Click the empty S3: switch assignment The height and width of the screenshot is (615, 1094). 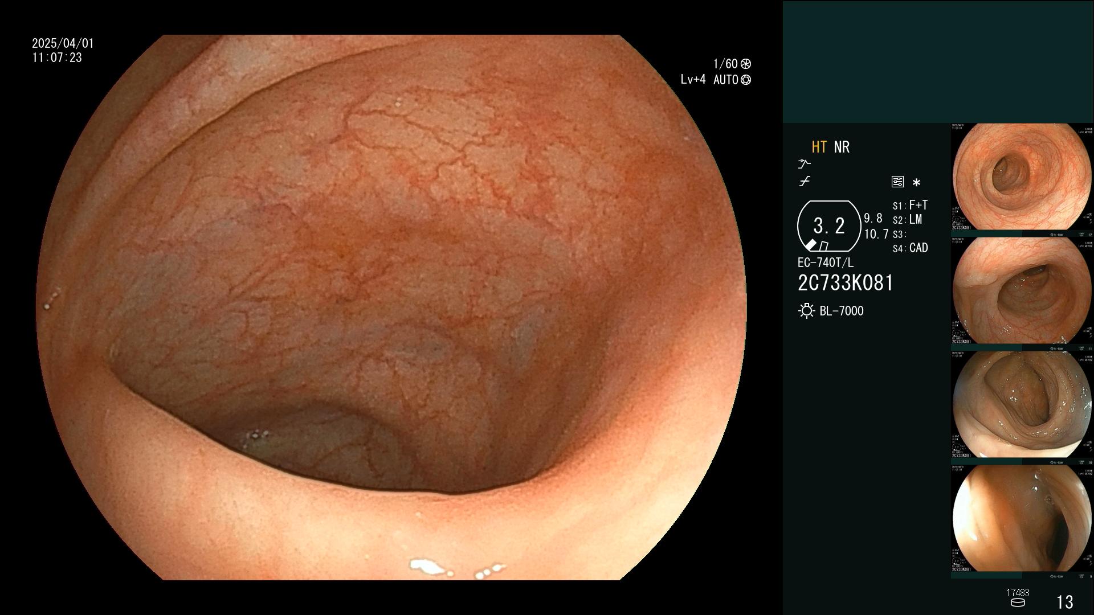(x=899, y=235)
